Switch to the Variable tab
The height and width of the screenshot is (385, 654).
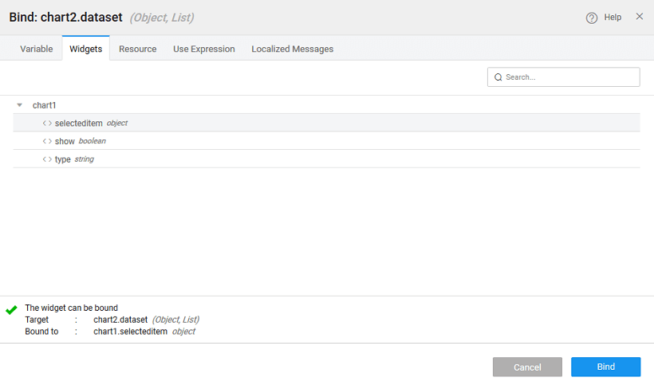click(37, 49)
